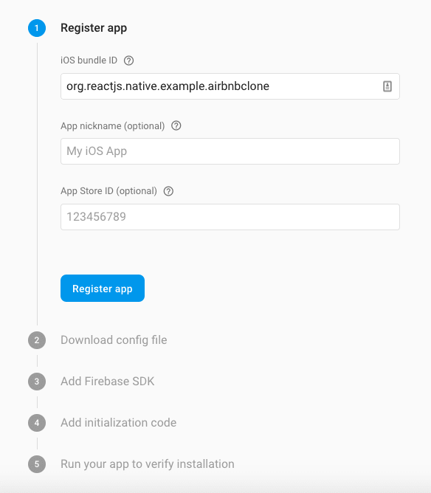
Task: Focus the iOS bundle ID input field
Action: tap(230, 86)
